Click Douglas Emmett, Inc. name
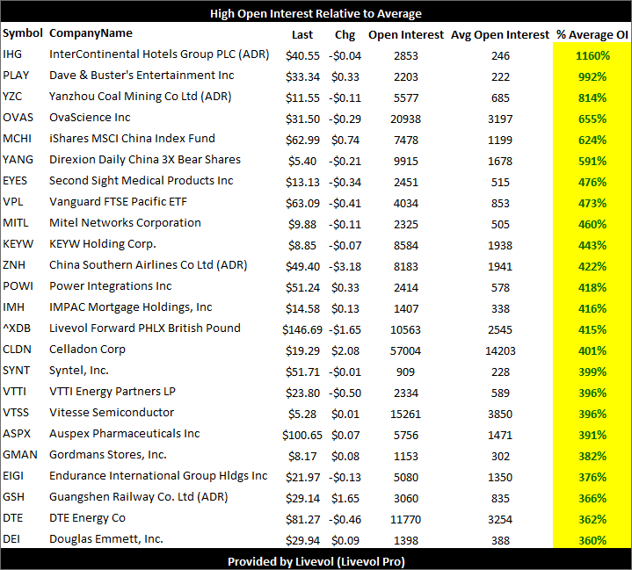This screenshot has width=632, height=570. (106, 539)
